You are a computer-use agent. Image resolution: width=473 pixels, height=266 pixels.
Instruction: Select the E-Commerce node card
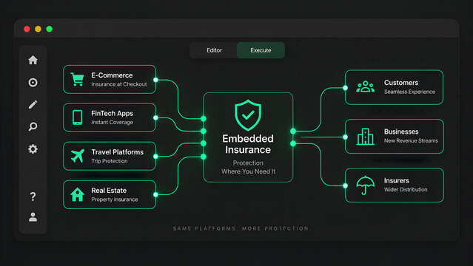coord(110,80)
